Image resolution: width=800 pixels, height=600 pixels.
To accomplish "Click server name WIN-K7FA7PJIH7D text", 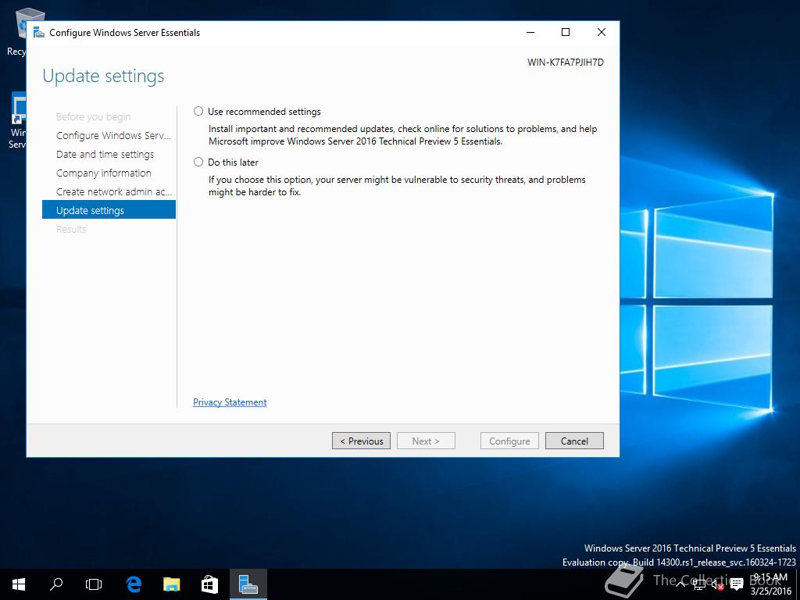I will 566,62.
